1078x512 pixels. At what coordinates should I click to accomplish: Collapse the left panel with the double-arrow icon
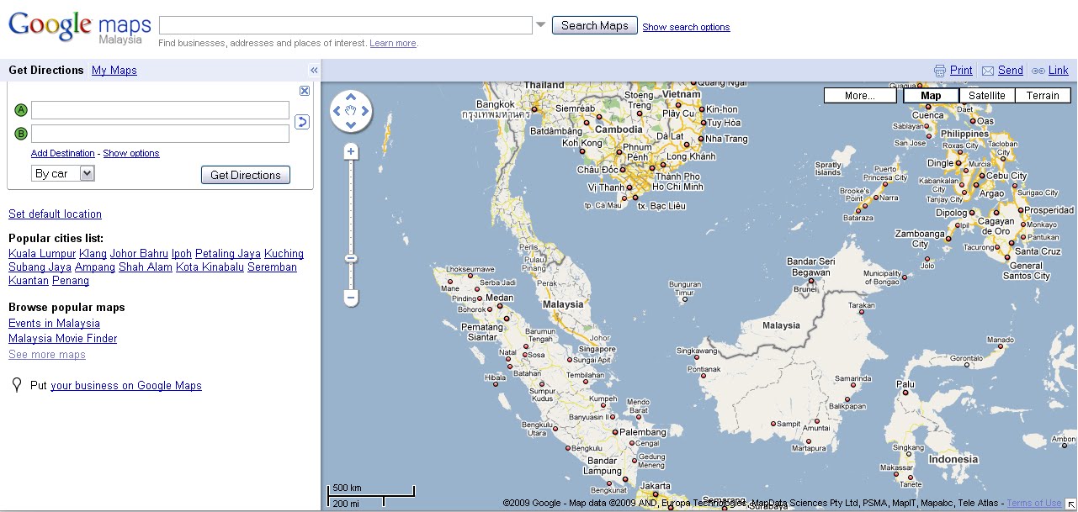(314, 71)
